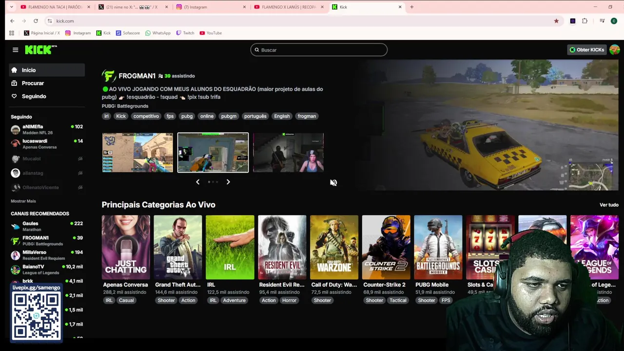The height and width of the screenshot is (351, 624).
Task: Open Twitch bookmark
Action: click(x=185, y=33)
